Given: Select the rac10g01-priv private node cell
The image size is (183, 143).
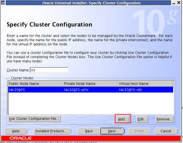Looking at the screenshot, I should tap(91, 90).
